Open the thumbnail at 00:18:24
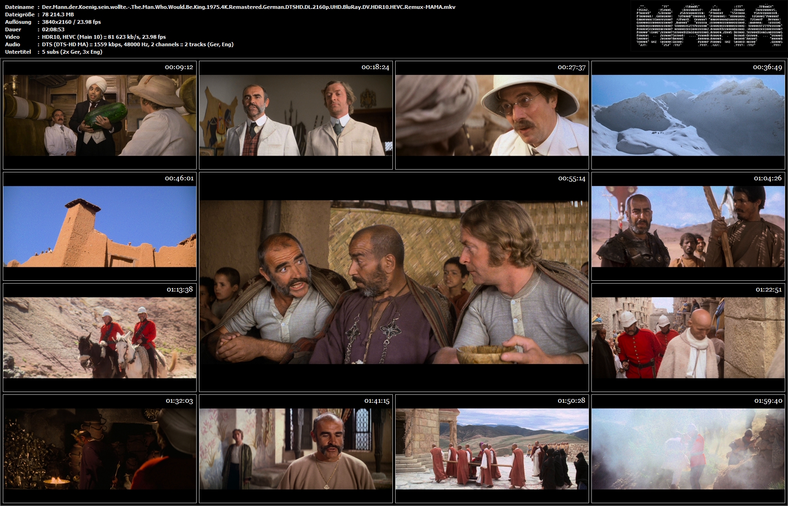The width and height of the screenshot is (788, 506). 296,115
